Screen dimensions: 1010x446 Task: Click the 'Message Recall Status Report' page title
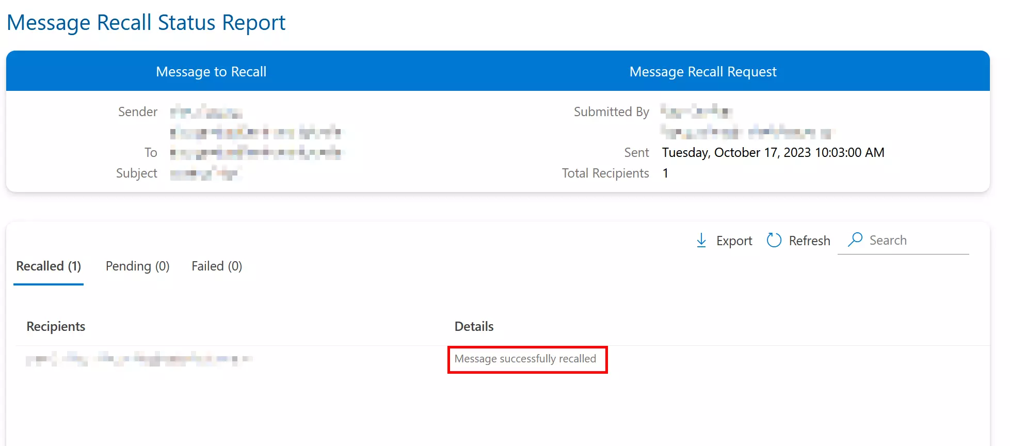[x=146, y=23]
